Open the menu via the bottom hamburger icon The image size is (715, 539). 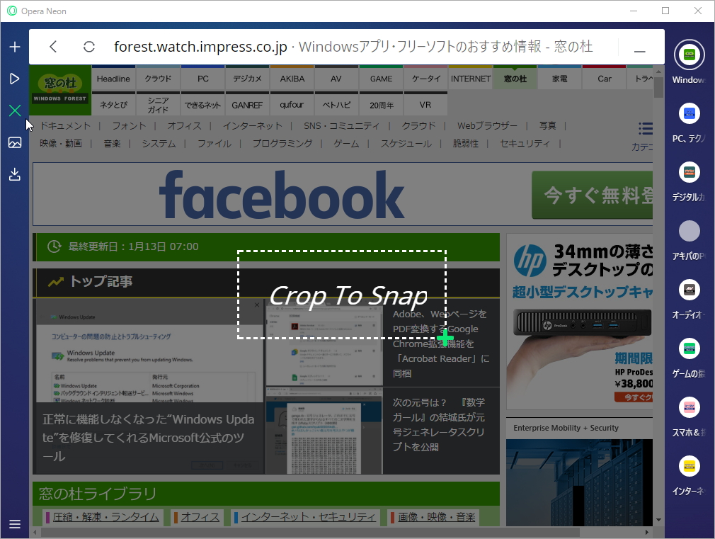pos(14,524)
